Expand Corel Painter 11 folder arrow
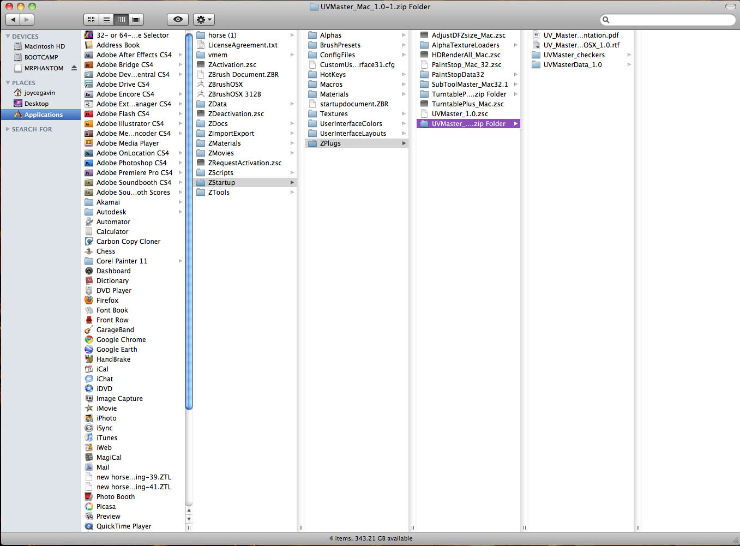 tap(181, 261)
